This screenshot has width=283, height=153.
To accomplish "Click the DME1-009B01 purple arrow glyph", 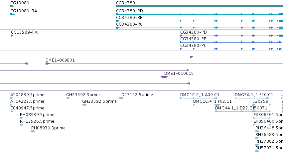I will tap(48, 64).
